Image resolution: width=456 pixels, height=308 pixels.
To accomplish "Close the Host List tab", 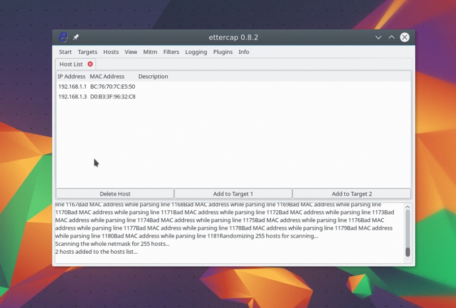I will (x=90, y=64).
